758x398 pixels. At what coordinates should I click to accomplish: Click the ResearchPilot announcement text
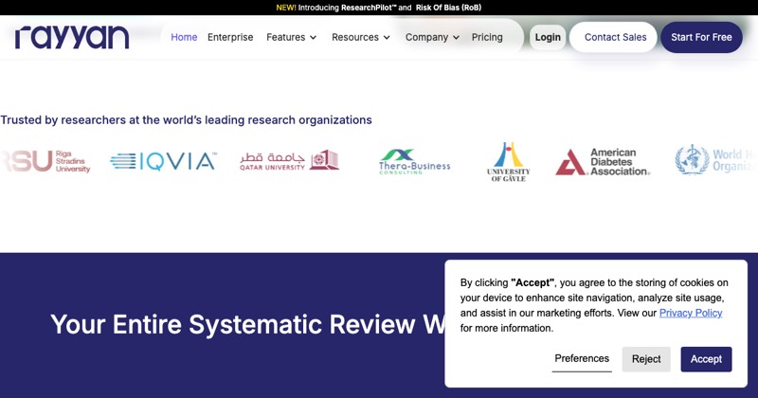[369, 8]
